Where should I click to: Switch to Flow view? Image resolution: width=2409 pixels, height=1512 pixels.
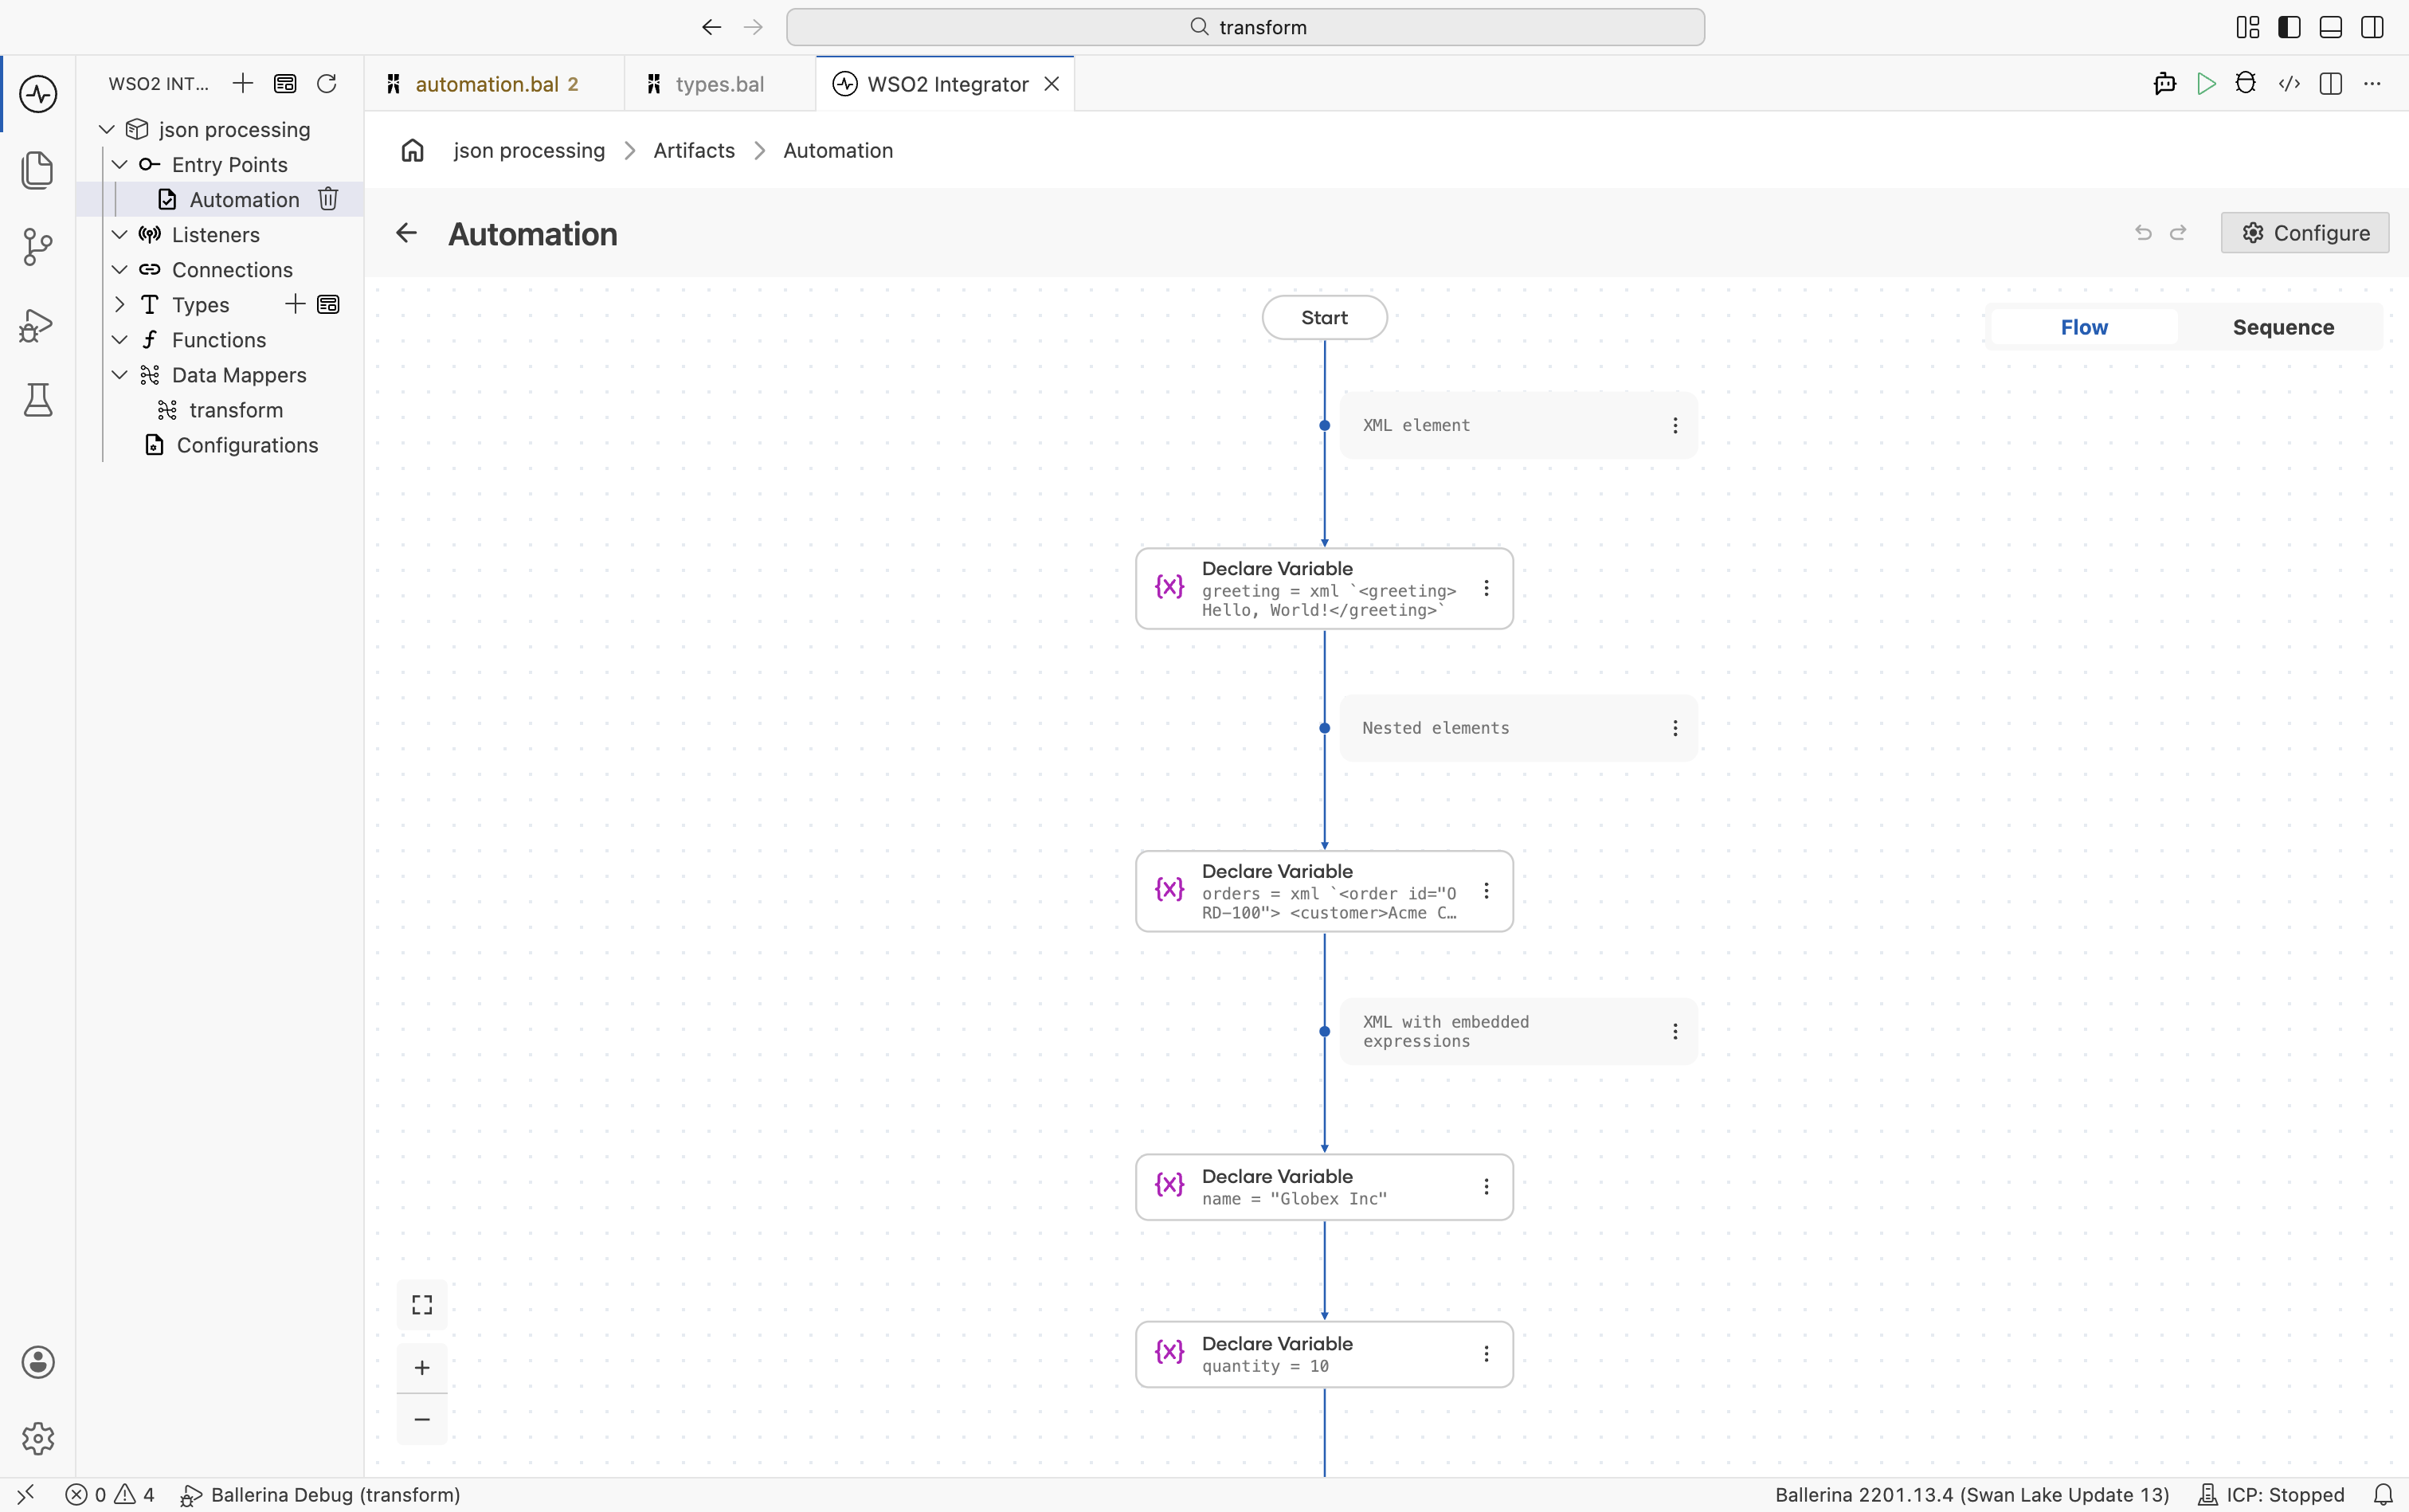(x=2084, y=327)
